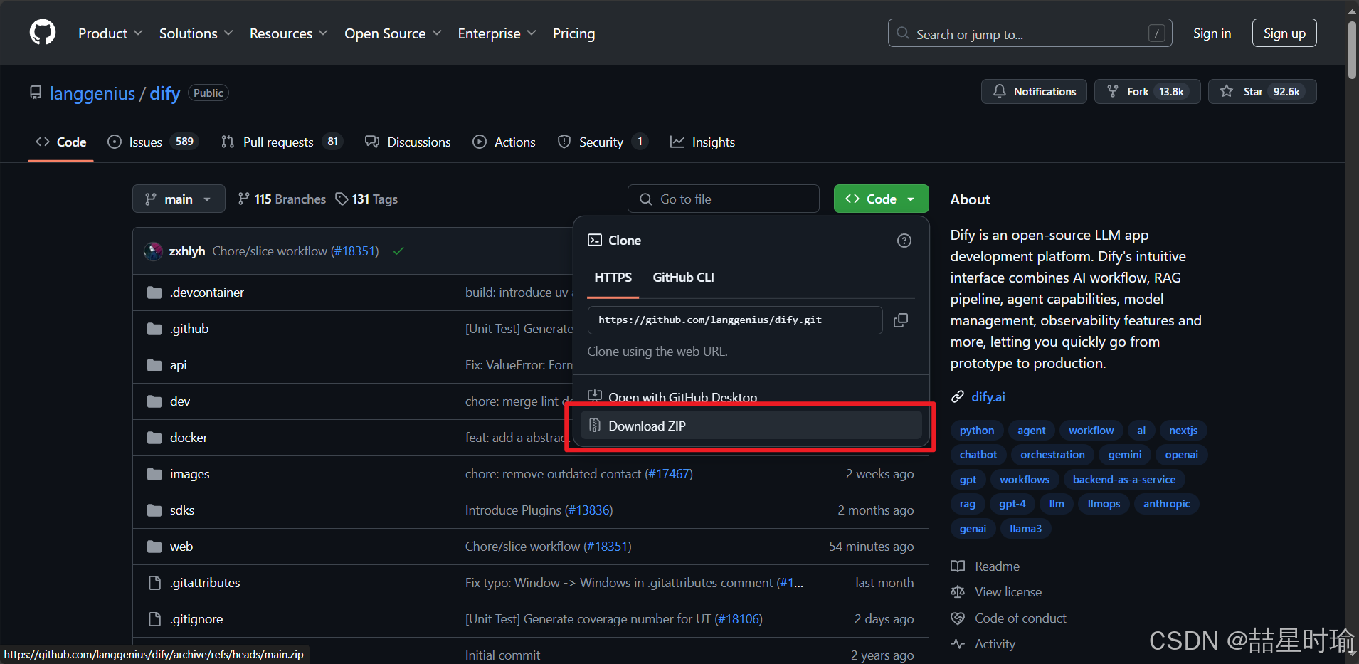Switch to the Insights tab

702,142
